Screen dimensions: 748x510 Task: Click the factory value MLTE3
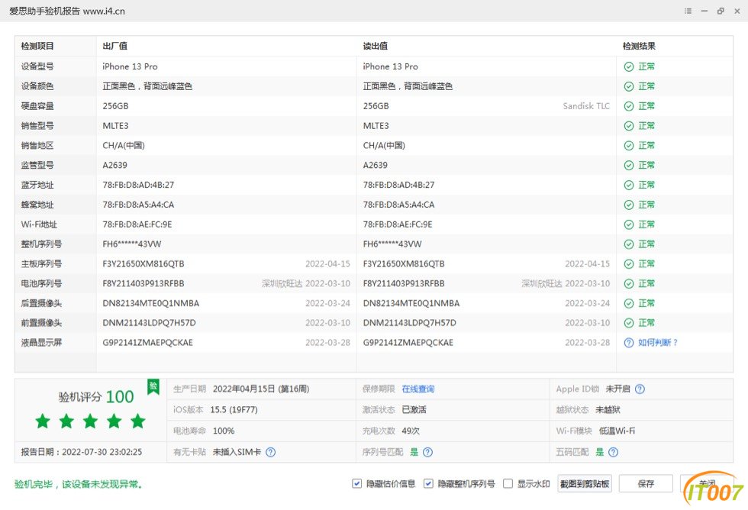click(115, 126)
